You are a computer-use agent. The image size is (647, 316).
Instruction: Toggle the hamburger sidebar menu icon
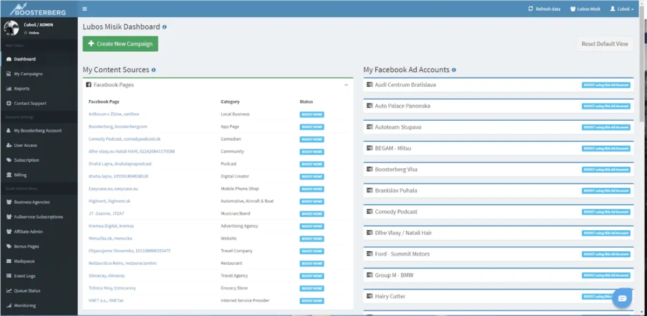coord(85,9)
